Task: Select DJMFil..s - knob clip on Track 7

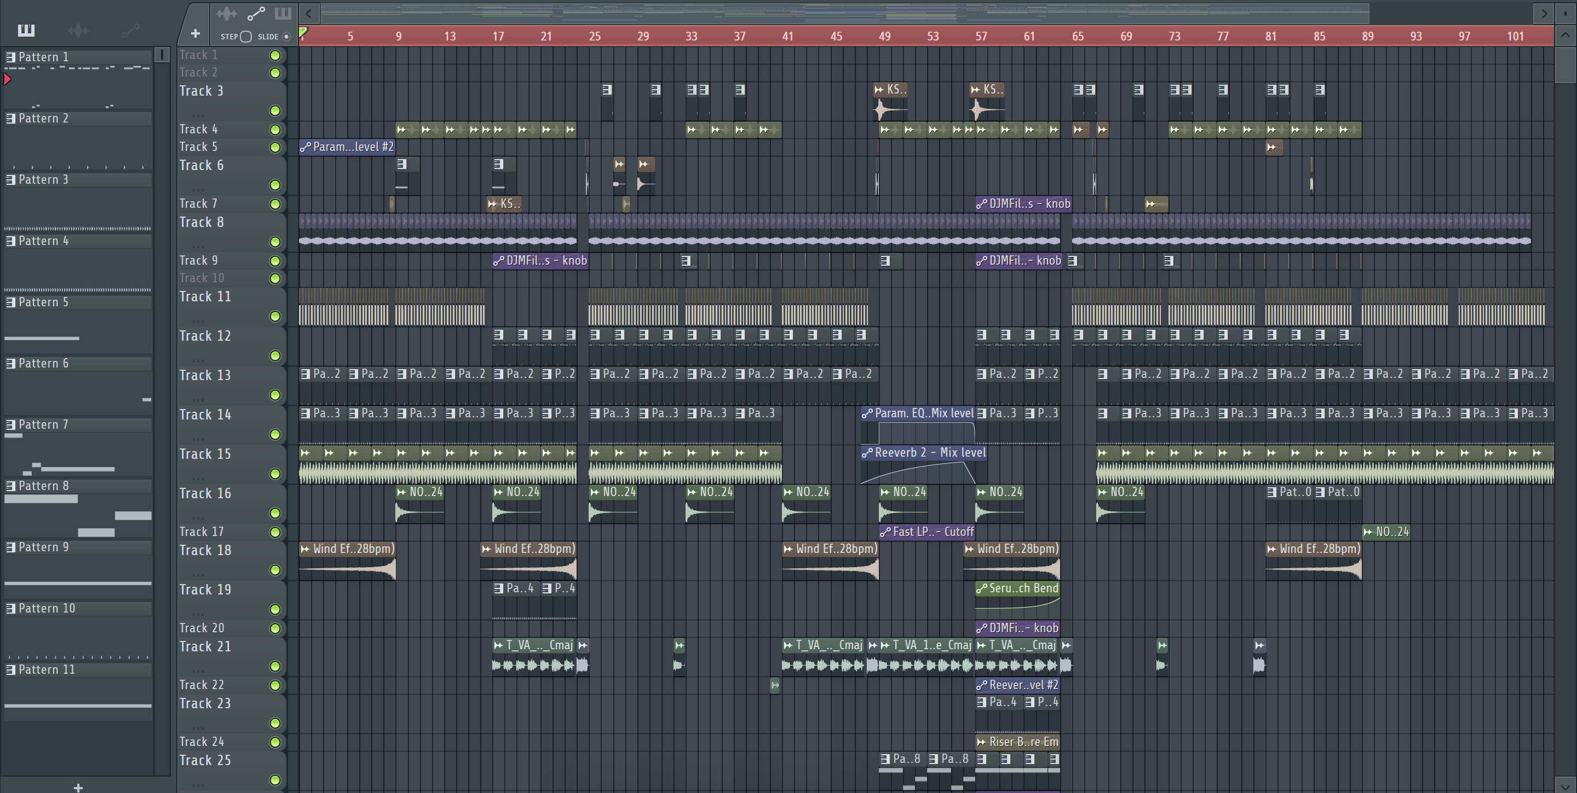Action: [x=1023, y=203]
